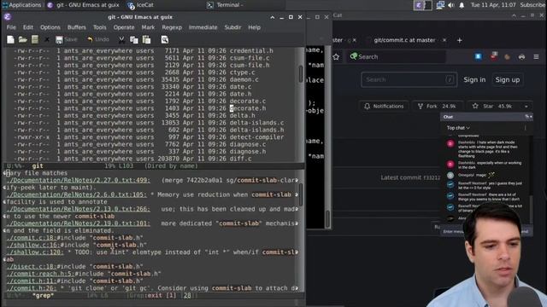Viewport: 547px width, 307px height.
Task: Click the terminal window scrollbar thumb
Action: (327, 219)
